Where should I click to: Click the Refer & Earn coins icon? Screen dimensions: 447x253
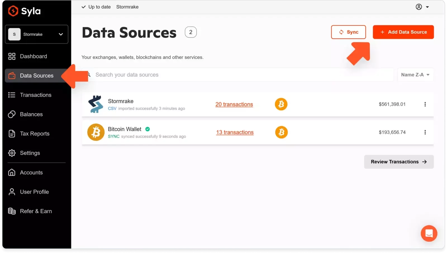(x=12, y=211)
